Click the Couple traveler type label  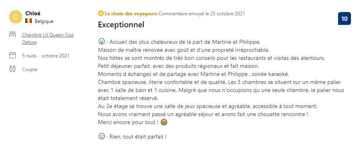point(29,69)
